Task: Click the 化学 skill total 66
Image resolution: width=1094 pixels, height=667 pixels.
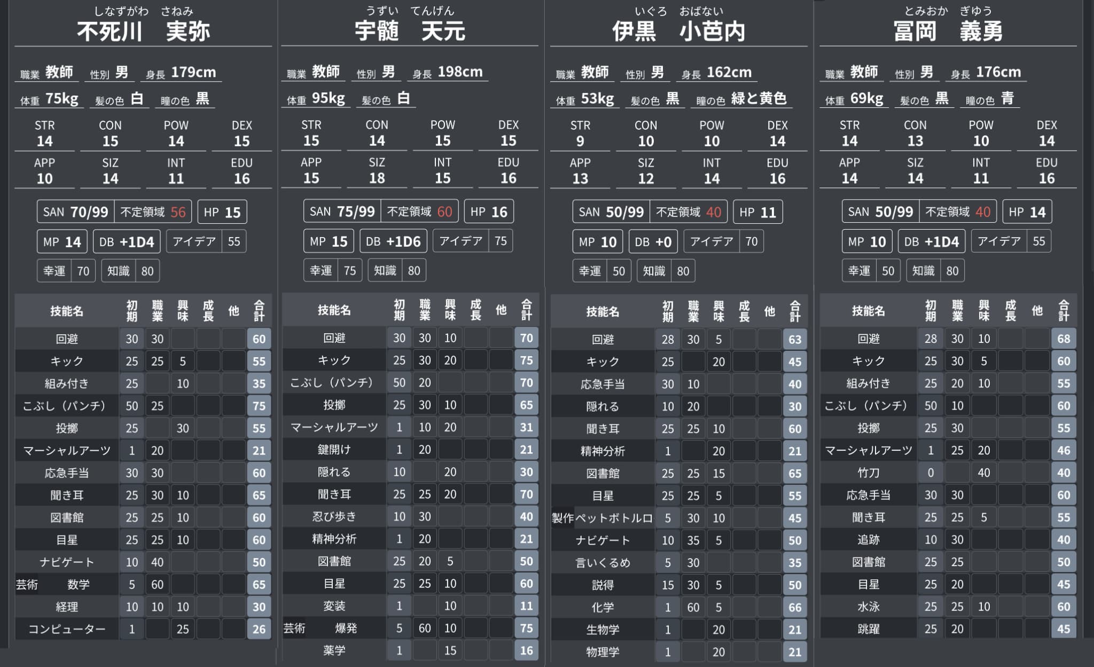Action: coord(794,607)
